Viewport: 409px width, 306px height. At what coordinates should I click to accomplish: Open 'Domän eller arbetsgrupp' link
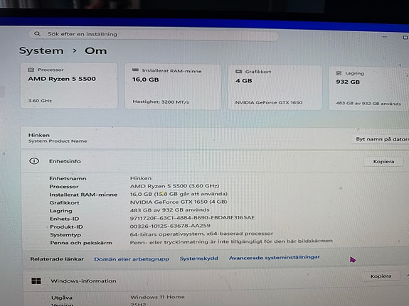(x=132, y=259)
